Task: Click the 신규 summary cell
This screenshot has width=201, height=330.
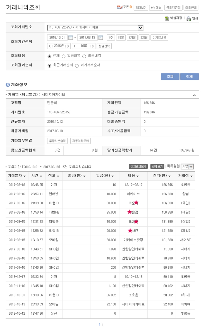Action: (54, 313)
